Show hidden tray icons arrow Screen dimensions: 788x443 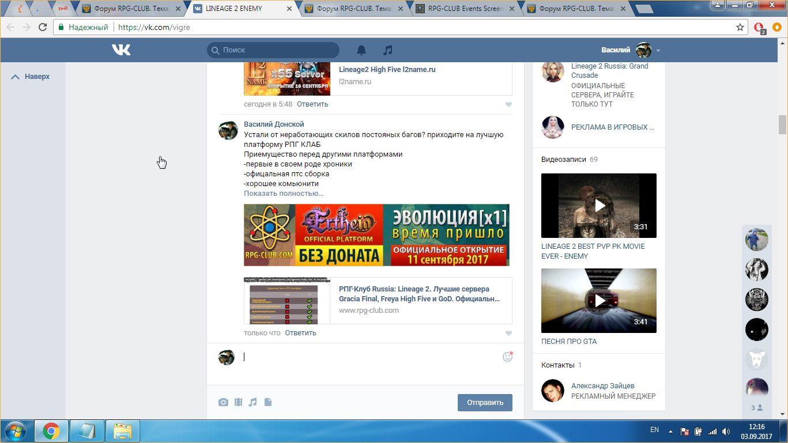[670, 431]
